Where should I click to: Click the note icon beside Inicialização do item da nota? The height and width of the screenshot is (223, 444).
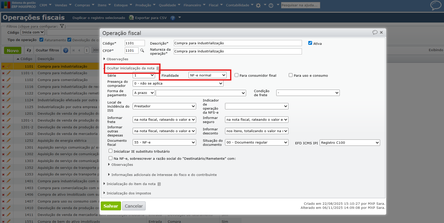coord(159,184)
